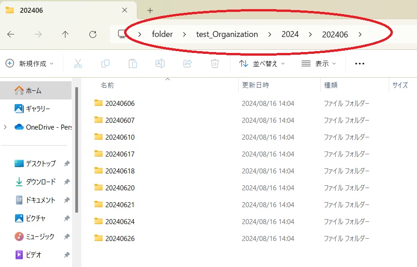Click 2024 in the breadcrumb path
The height and width of the screenshot is (267, 417).
point(290,34)
